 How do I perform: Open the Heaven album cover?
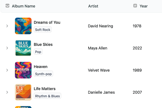pos(23,70)
